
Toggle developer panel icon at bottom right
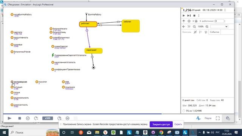228,118
